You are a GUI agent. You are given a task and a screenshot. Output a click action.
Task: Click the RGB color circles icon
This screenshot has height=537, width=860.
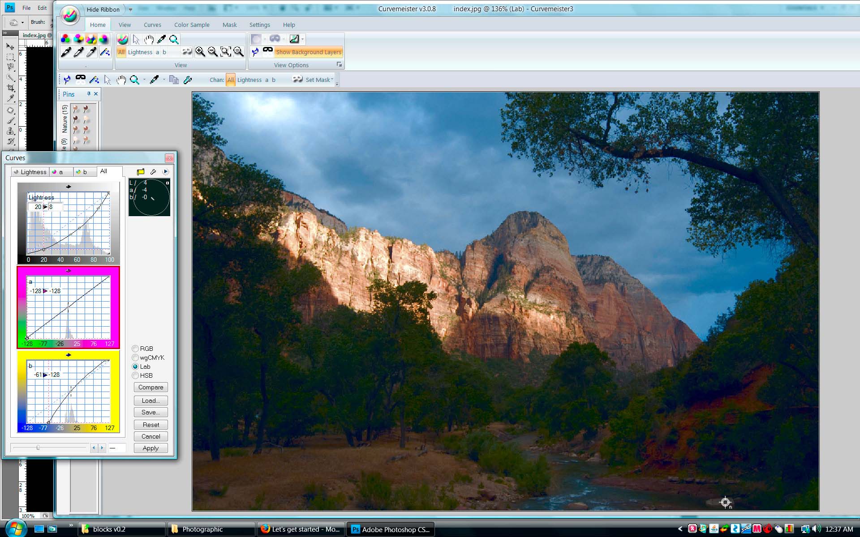coord(65,39)
